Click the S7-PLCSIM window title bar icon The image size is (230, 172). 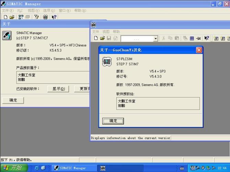93,25
